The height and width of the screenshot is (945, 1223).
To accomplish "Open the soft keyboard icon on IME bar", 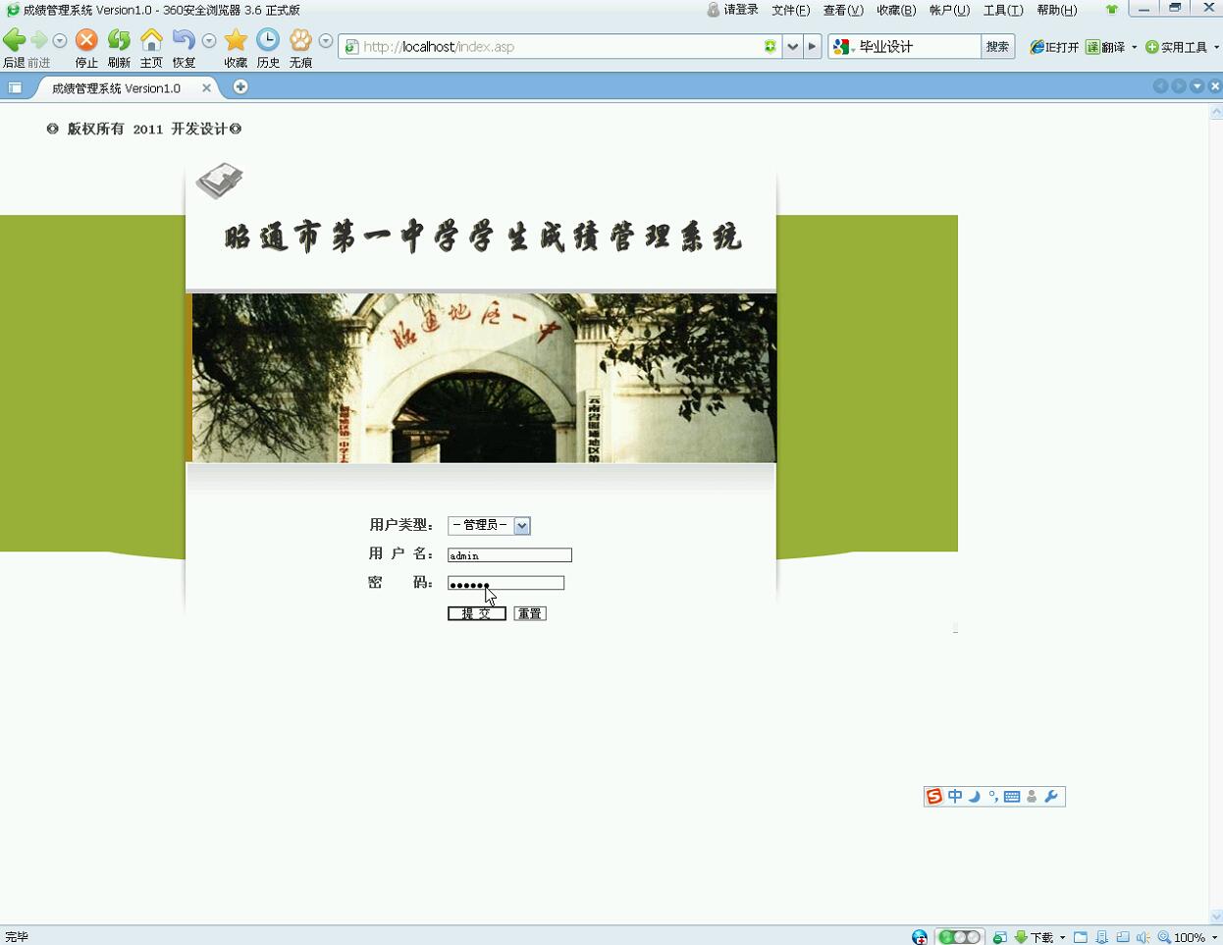I will click(1012, 797).
